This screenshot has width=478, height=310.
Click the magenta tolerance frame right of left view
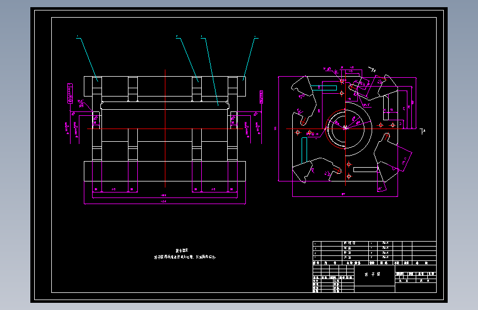click(261, 97)
